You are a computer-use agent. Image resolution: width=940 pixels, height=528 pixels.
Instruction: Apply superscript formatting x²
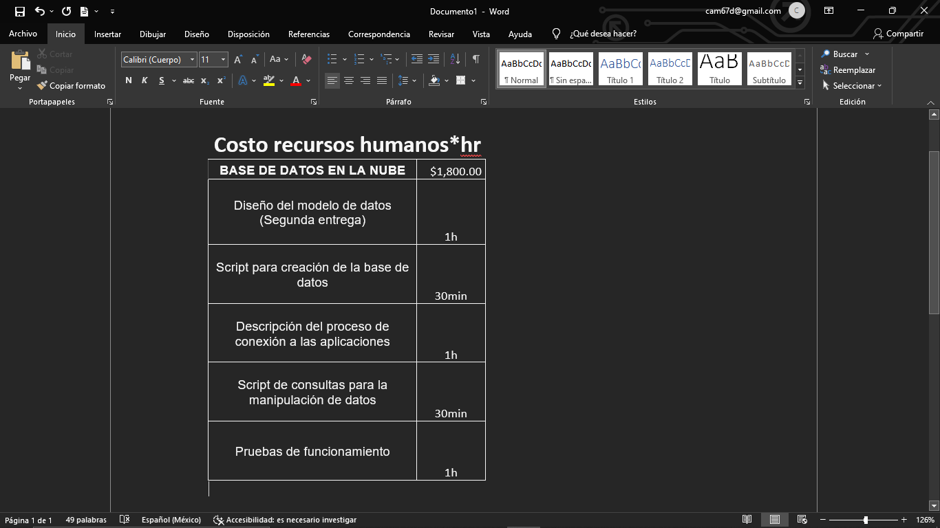pos(221,80)
